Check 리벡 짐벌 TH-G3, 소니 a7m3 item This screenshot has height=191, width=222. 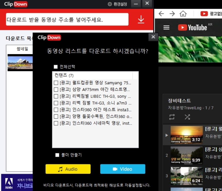56,103
